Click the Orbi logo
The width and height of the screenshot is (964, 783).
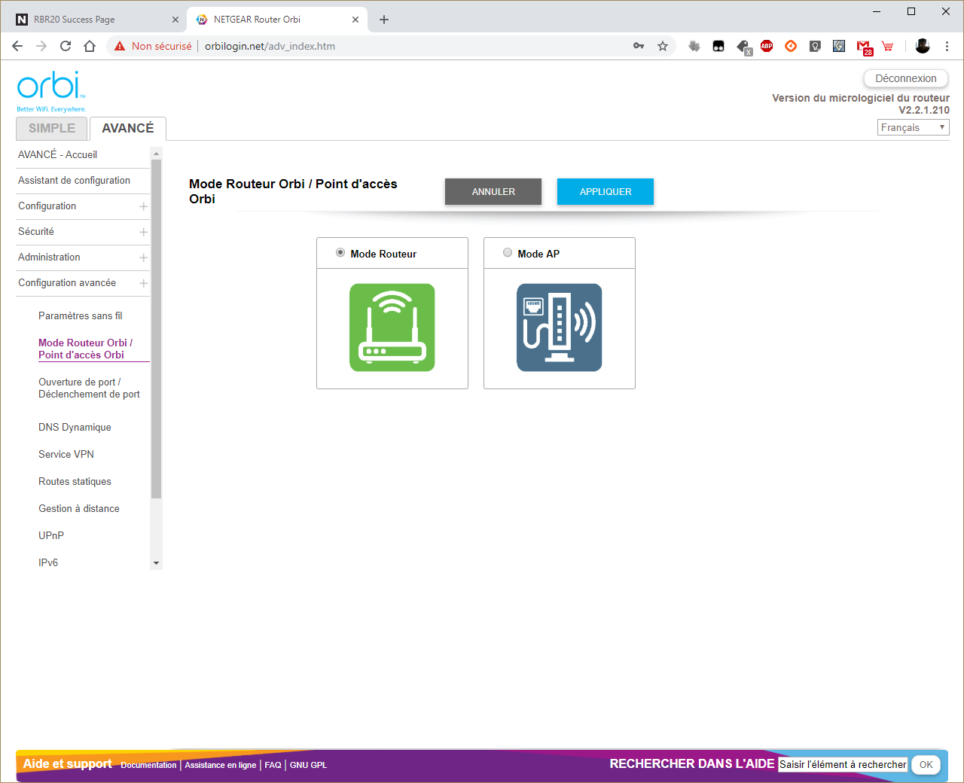pyautogui.click(x=51, y=92)
